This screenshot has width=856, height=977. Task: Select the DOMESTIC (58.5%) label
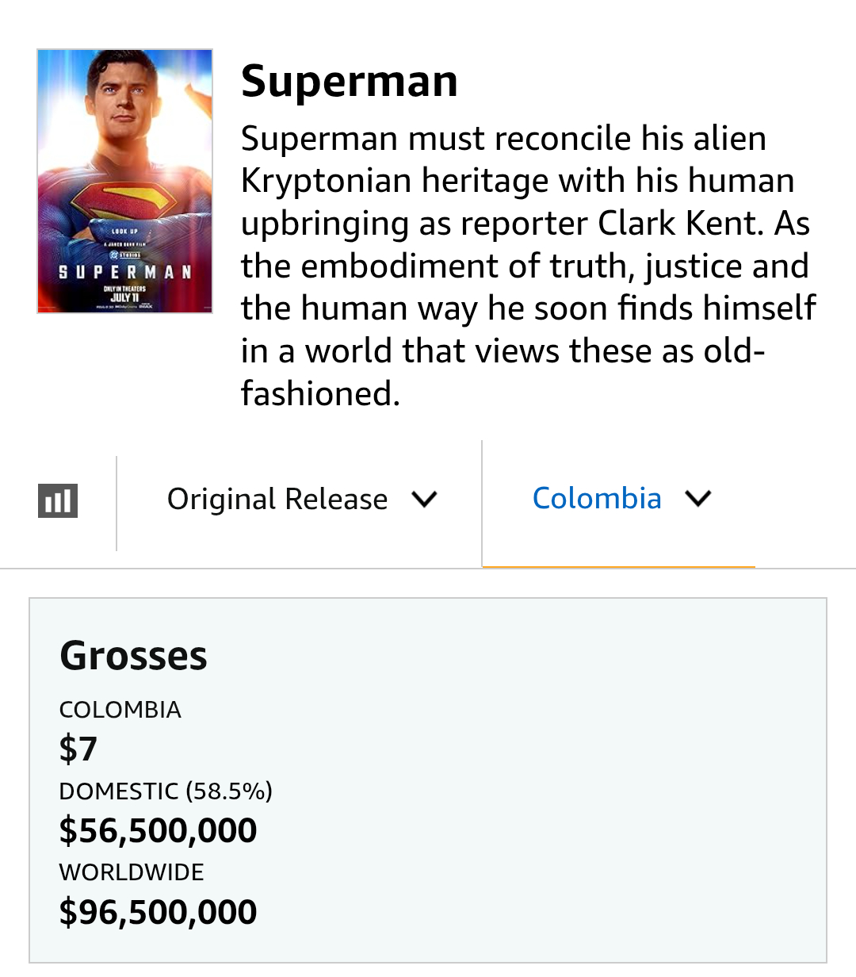coord(166,791)
